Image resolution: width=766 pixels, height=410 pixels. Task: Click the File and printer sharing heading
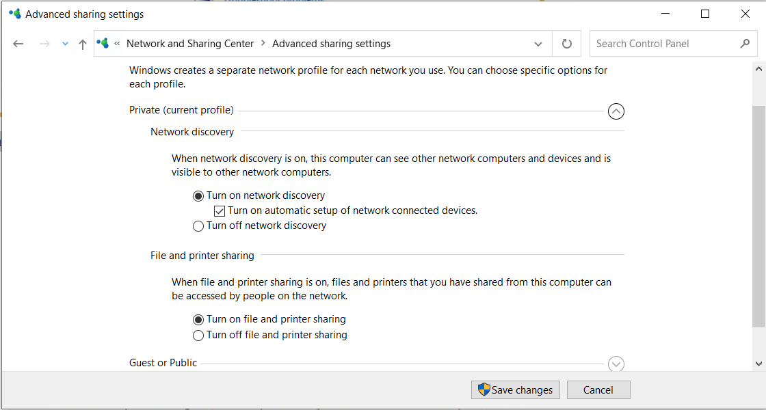(x=202, y=256)
